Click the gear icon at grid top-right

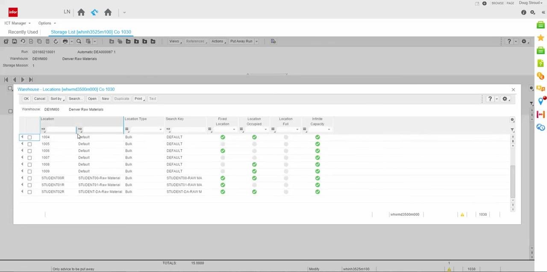click(x=512, y=120)
